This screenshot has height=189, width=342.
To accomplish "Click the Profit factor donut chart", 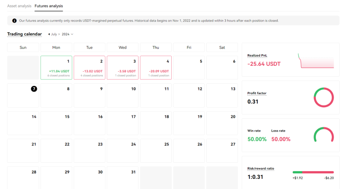I will pos(324,97).
